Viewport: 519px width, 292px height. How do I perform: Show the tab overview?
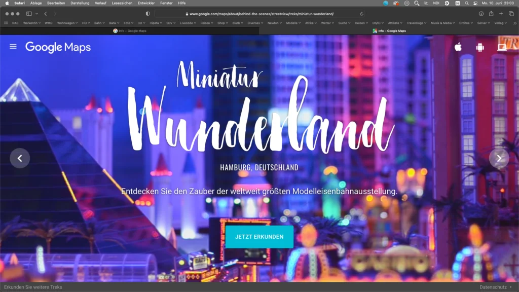pyautogui.click(x=511, y=14)
